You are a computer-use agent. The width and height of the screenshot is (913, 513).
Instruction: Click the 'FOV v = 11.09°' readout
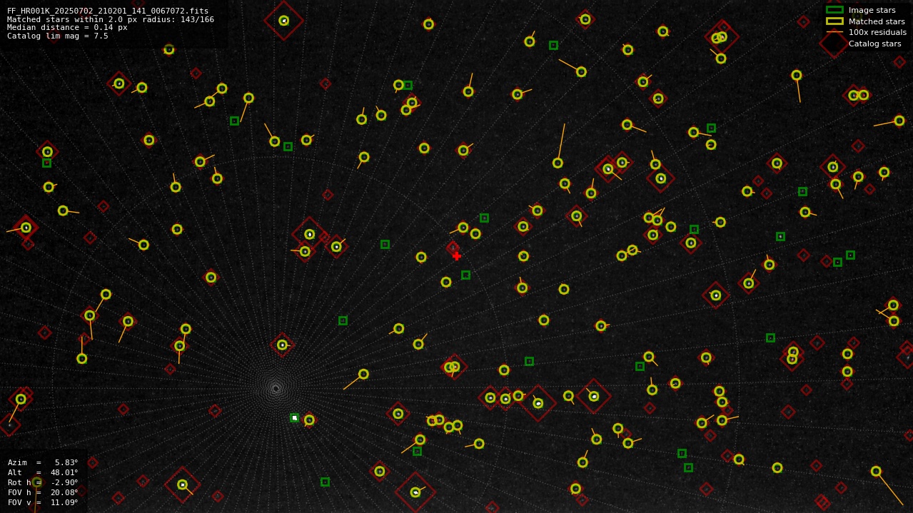43,502
